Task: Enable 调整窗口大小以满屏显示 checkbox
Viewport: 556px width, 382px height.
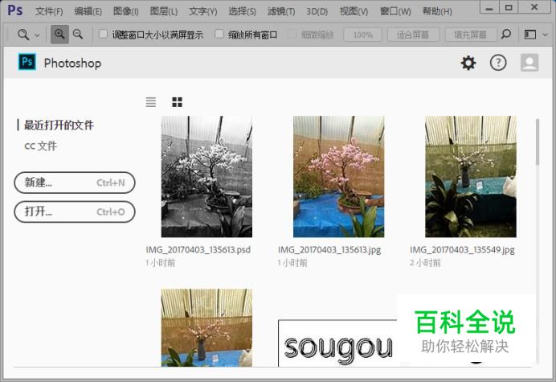Action: click(x=103, y=34)
